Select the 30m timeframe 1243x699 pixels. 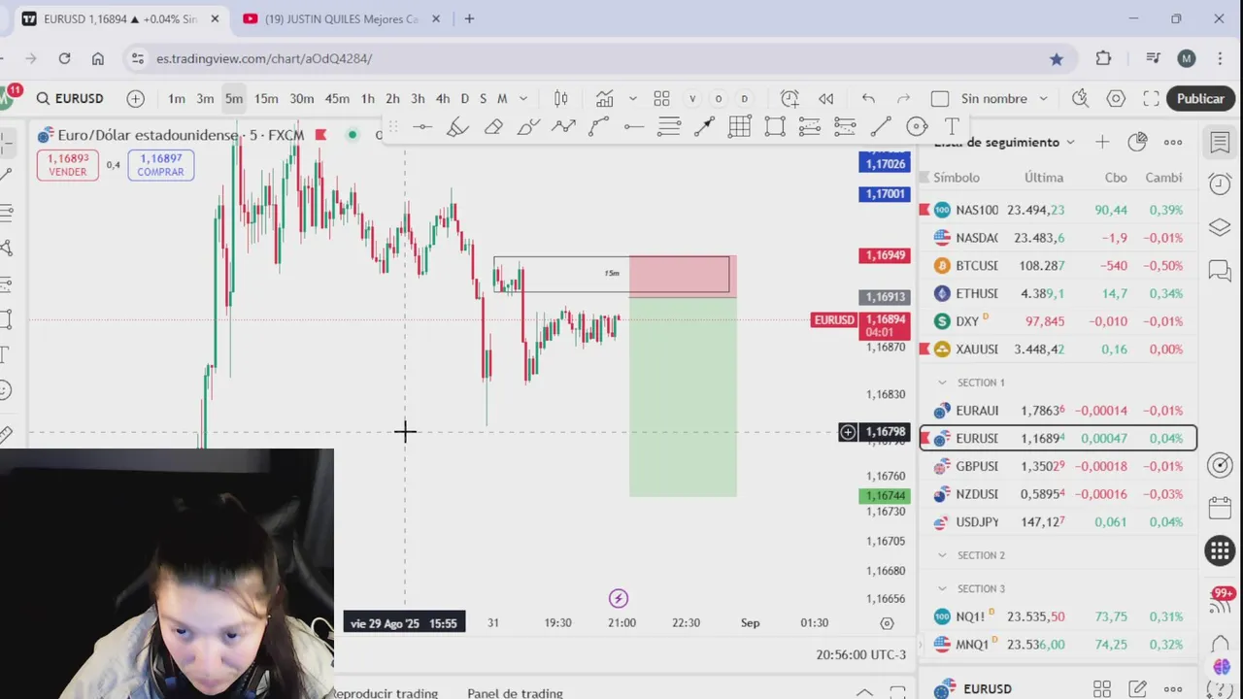pyautogui.click(x=302, y=98)
